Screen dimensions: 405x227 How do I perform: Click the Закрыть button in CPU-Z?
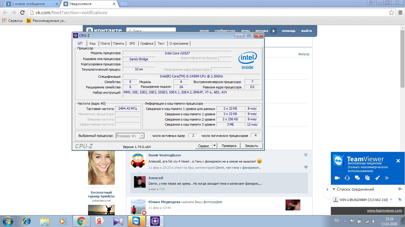[x=251, y=146]
